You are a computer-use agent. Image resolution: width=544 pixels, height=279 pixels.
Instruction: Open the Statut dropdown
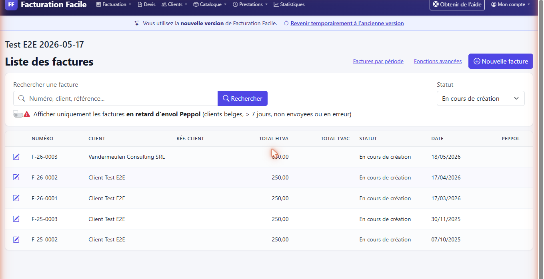pyautogui.click(x=480, y=98)
